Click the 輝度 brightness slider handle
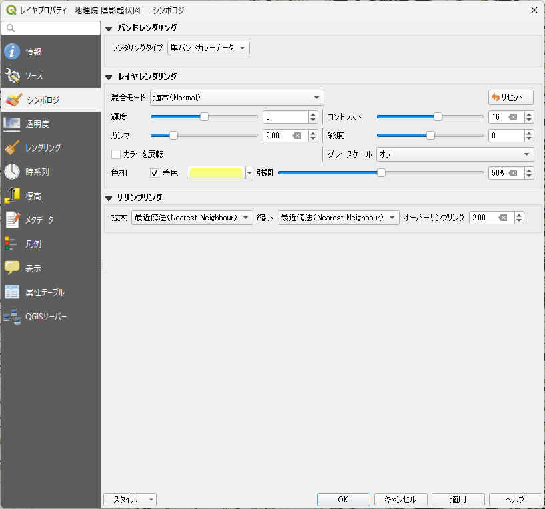The height and width of the screenshot is (509, 545). pyautogui.click(x=204, y=117)
